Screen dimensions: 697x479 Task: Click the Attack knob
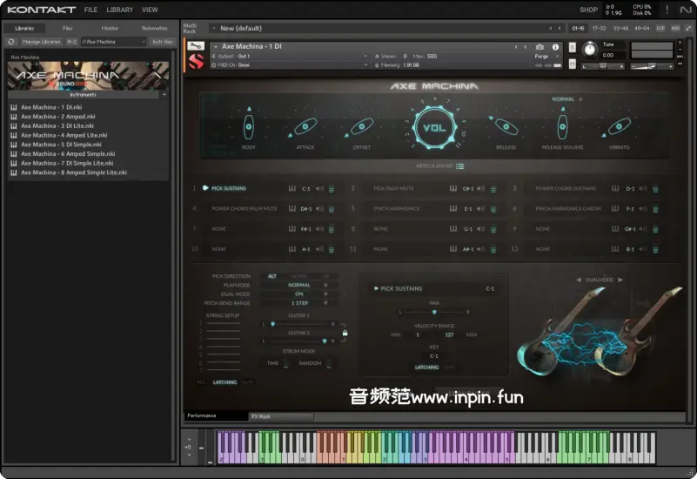click(x=305, y=127)
